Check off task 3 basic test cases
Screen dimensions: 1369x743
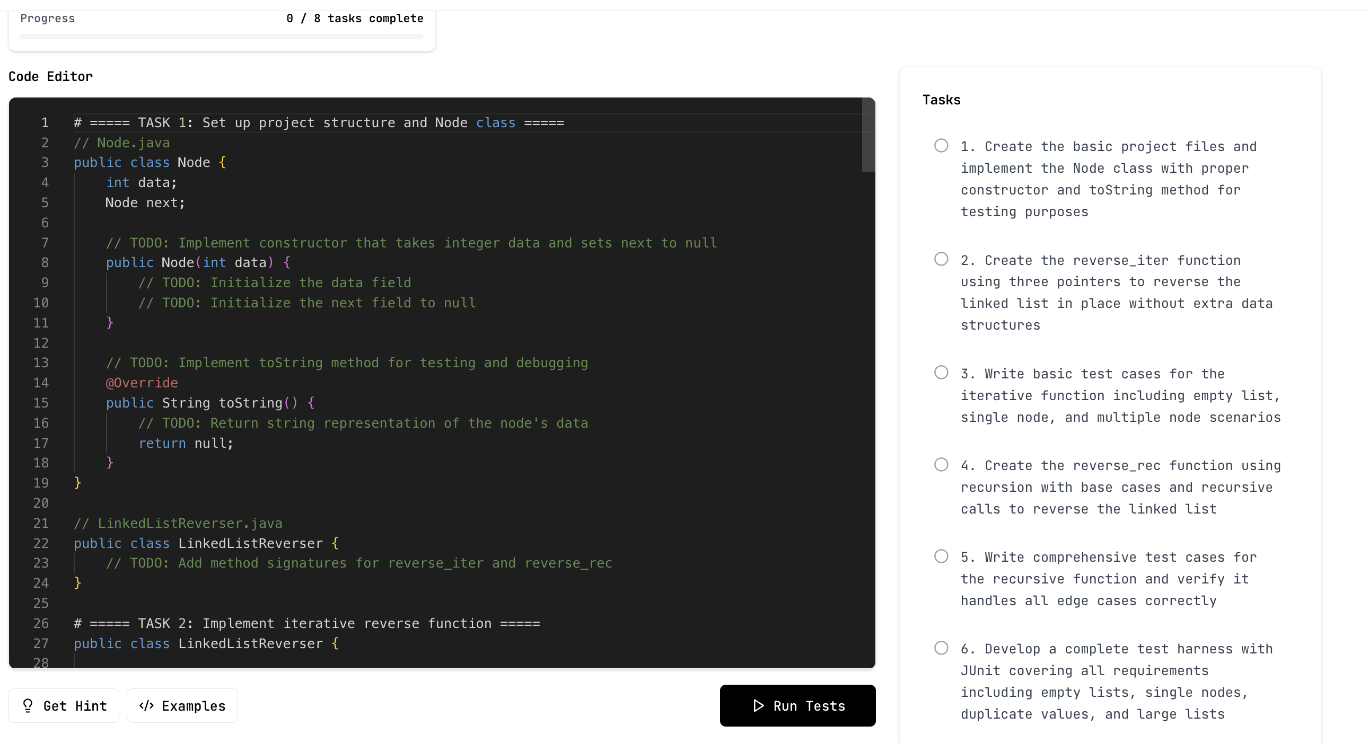coord(941,373)
